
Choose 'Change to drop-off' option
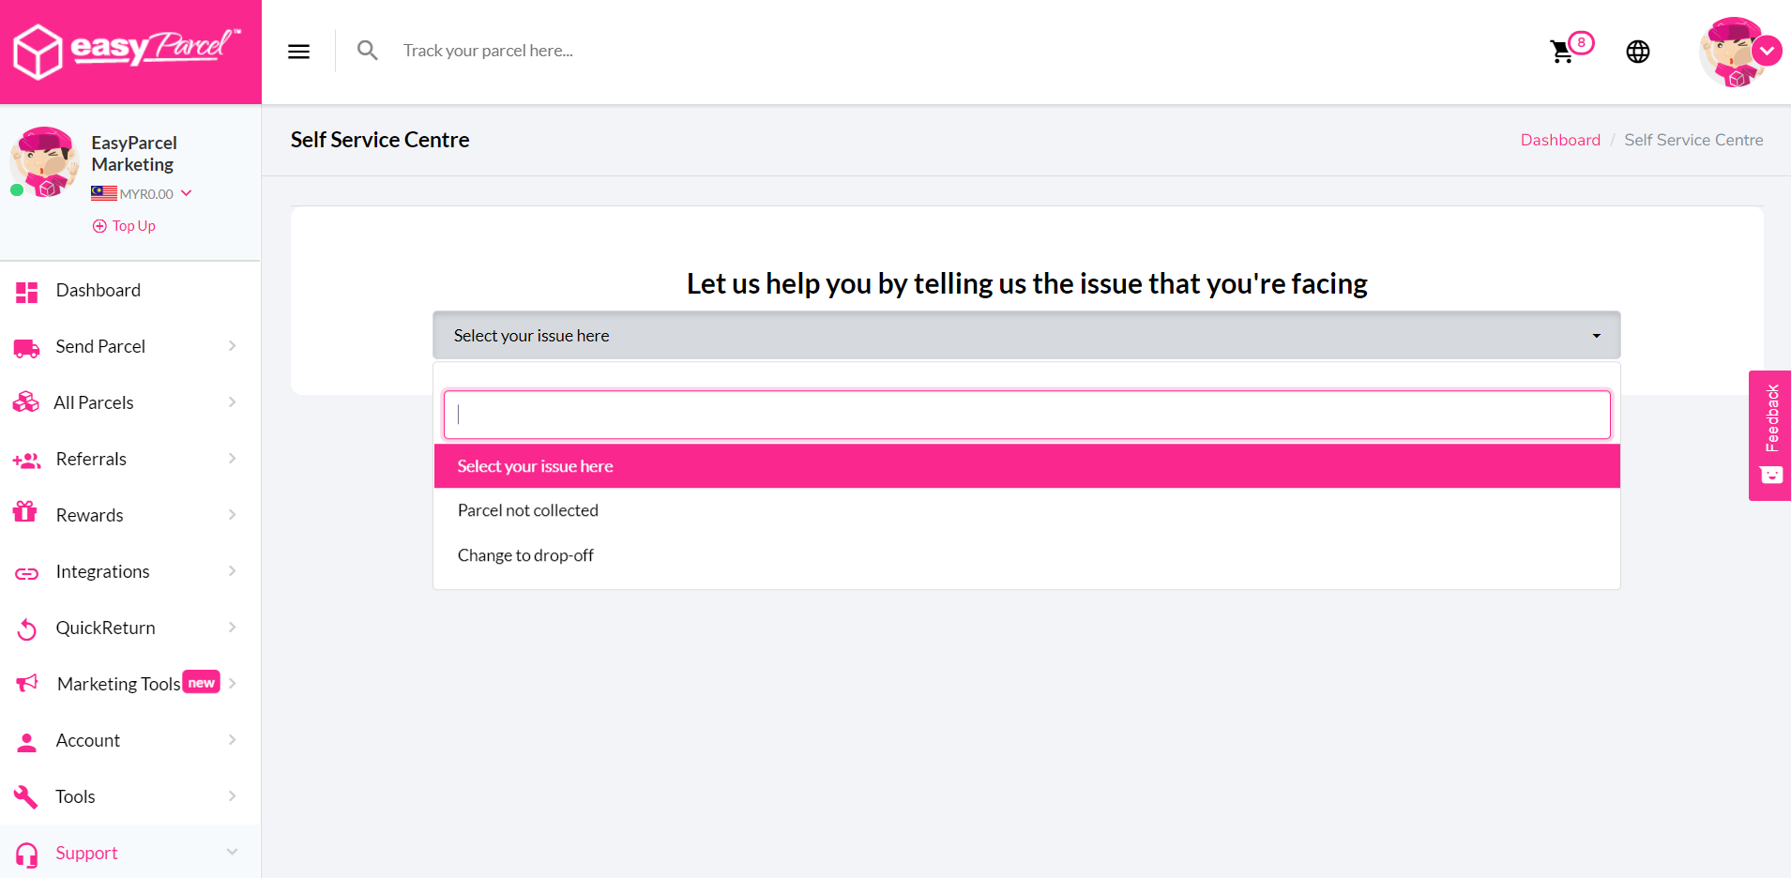[525, 555]
